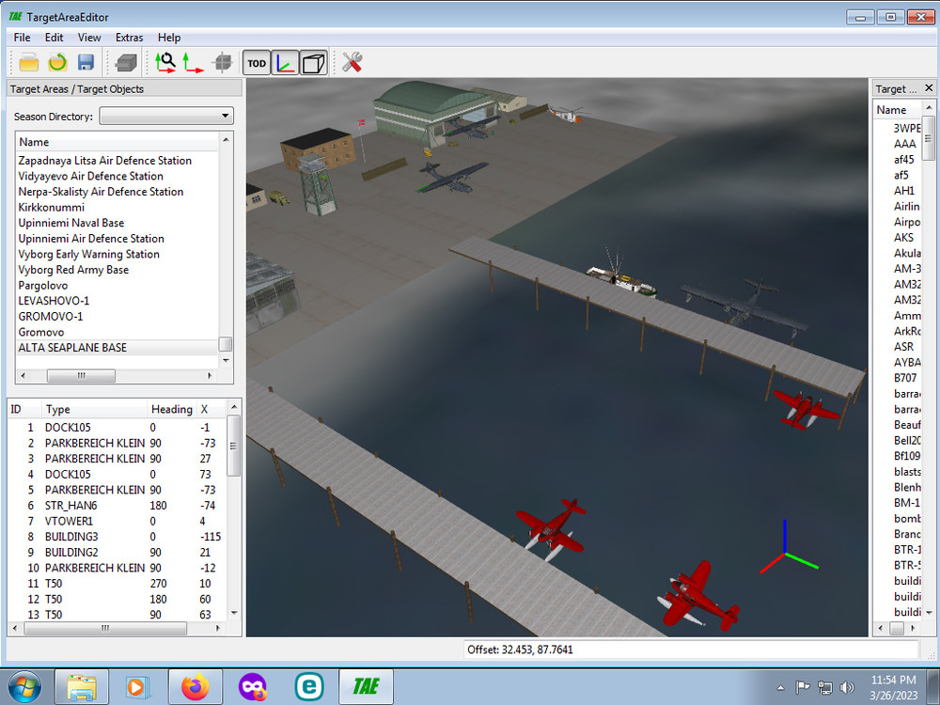Image resolution: width=940 pixels, height=705 pixels.
Task: Expand the Season Directory dropdown
Action: [166, 116]
